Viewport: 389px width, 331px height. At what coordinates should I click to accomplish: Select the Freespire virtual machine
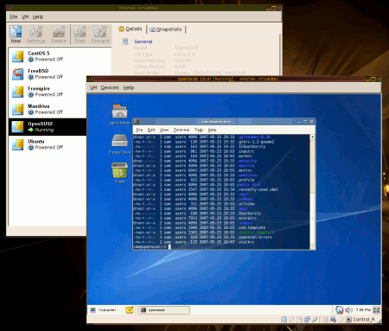coord(48,92)
